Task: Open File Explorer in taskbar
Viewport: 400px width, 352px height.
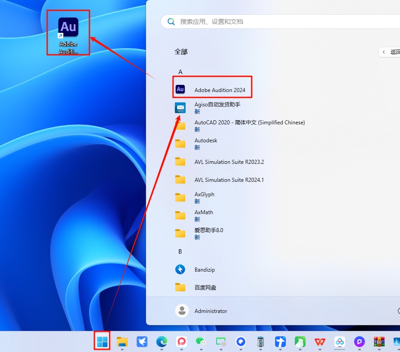Action: 122,342
